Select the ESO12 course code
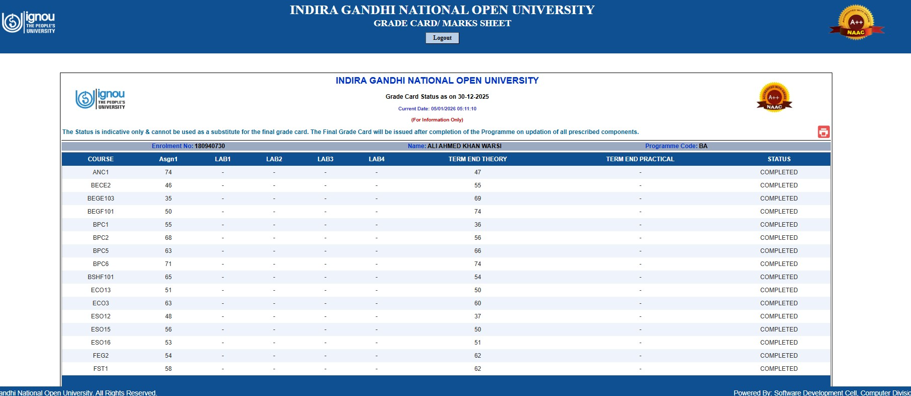This screenshot has width=911, height=396. coord(101,316)
